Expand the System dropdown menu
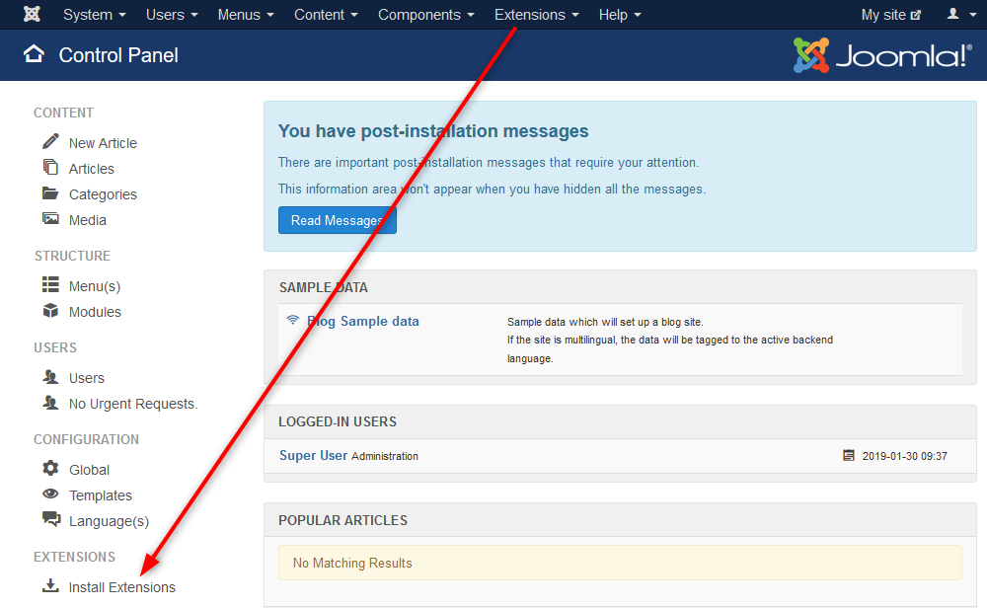Screen dimensions: 987x608 click(94, 15)
